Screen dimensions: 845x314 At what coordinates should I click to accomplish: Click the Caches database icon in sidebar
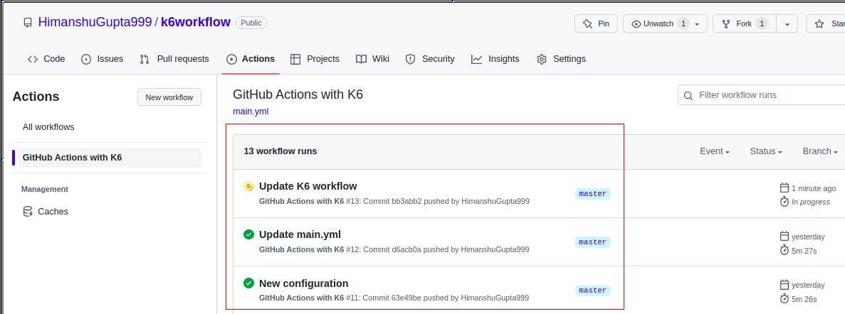(x=28, y=211)
